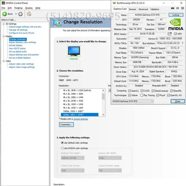Click GPU-Z refresh icon
The width and height of the screenshot is (186, 186).
tap(178, 8)
